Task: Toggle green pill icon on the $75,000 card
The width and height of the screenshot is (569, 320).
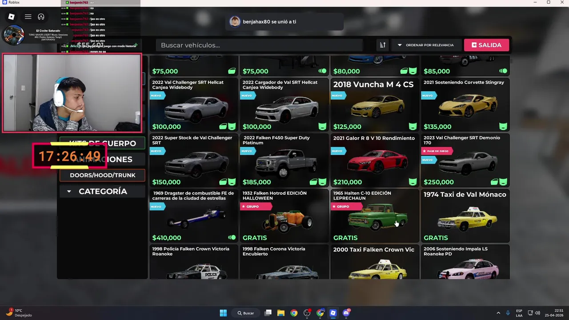Action: pos(322,71)
